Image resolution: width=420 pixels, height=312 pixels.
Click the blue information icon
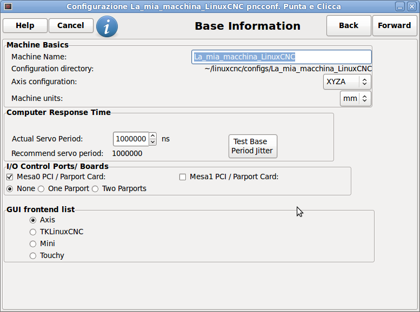[107, 26]
